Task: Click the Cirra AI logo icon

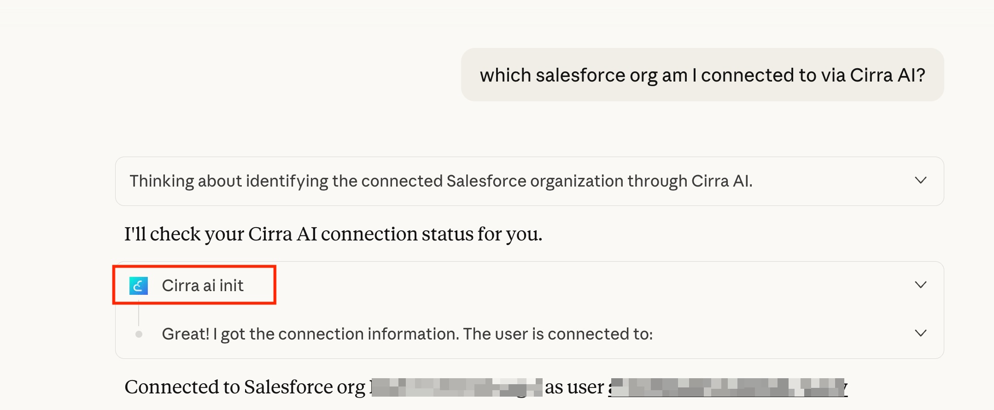Action: [x=138, y=286]
